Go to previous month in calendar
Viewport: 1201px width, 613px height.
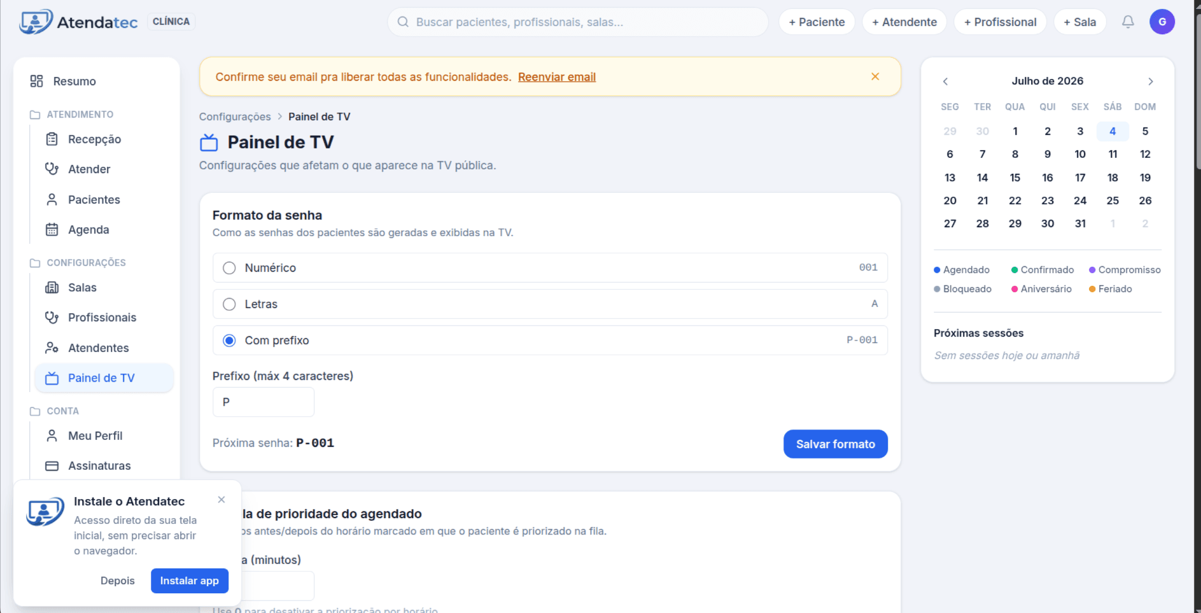[x=945, y=81]
